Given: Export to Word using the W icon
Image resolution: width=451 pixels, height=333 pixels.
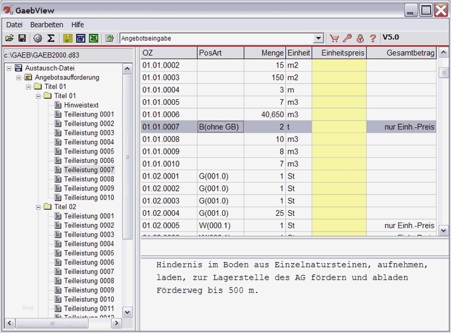Looking at the screenshot, I should (81, 38).
